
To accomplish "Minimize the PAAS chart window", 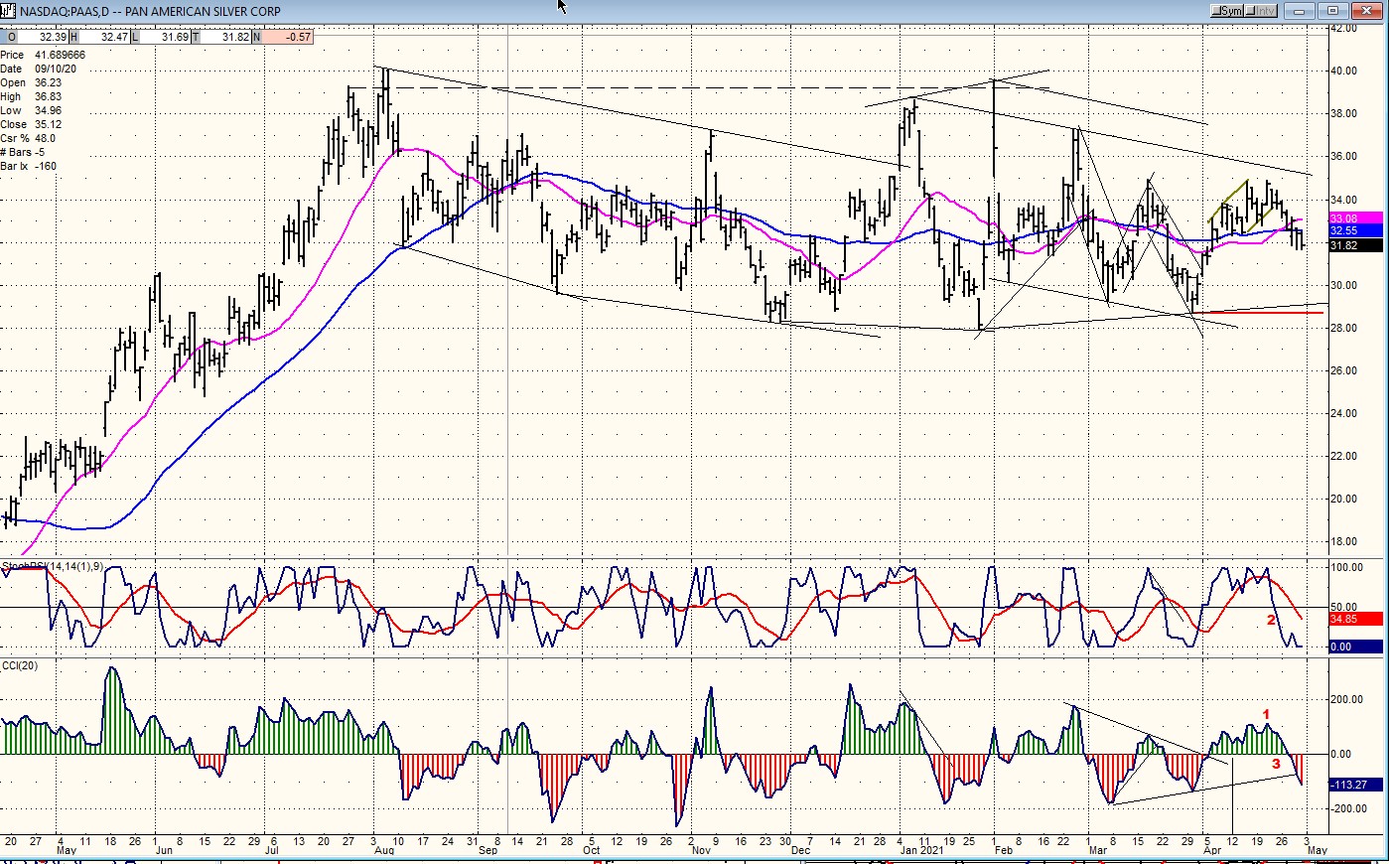I will [x=1300, y=11].
